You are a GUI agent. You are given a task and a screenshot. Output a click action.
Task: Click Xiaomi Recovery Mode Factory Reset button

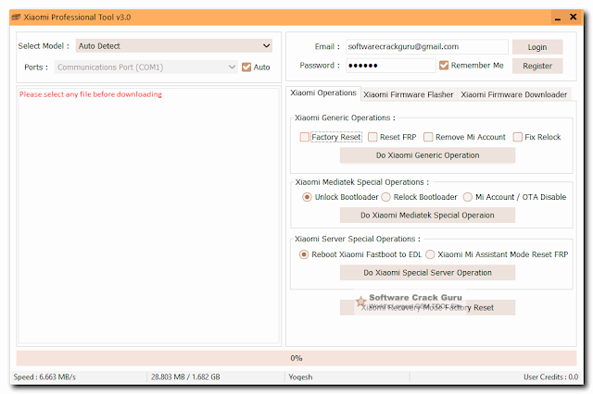[x=427, y=308]
